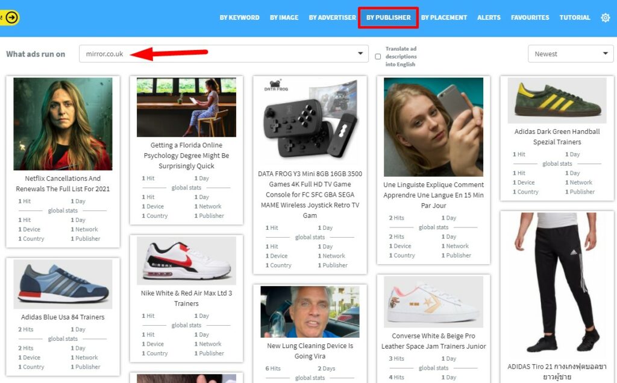
Task: Click 'DATA FROG Y3 Mini' ad title
Action: click(310, 195)
